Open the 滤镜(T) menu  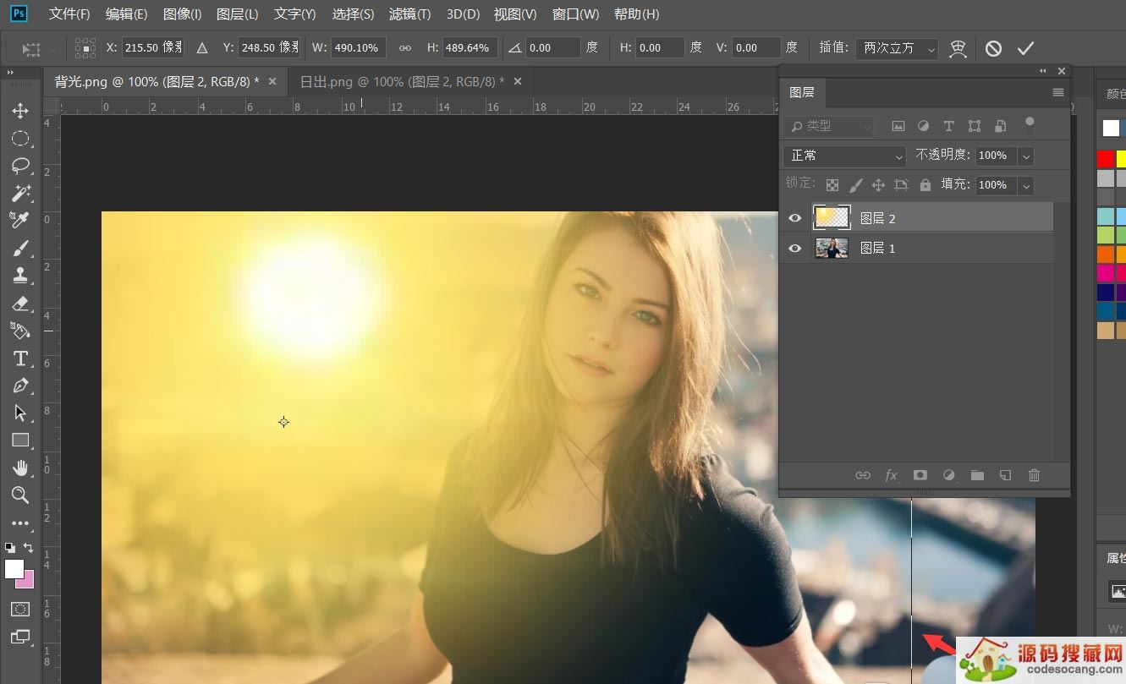[409, 14]
